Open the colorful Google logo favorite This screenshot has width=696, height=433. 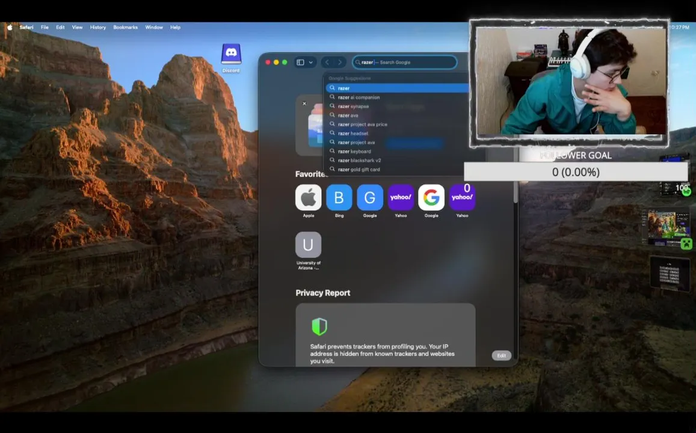tap(431, 197)
